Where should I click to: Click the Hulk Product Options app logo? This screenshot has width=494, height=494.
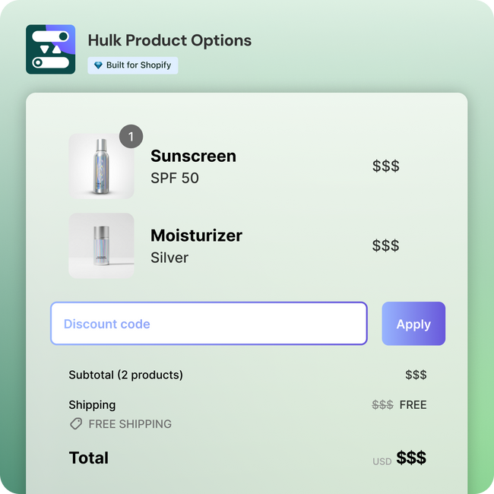click(x=50, y=49)
